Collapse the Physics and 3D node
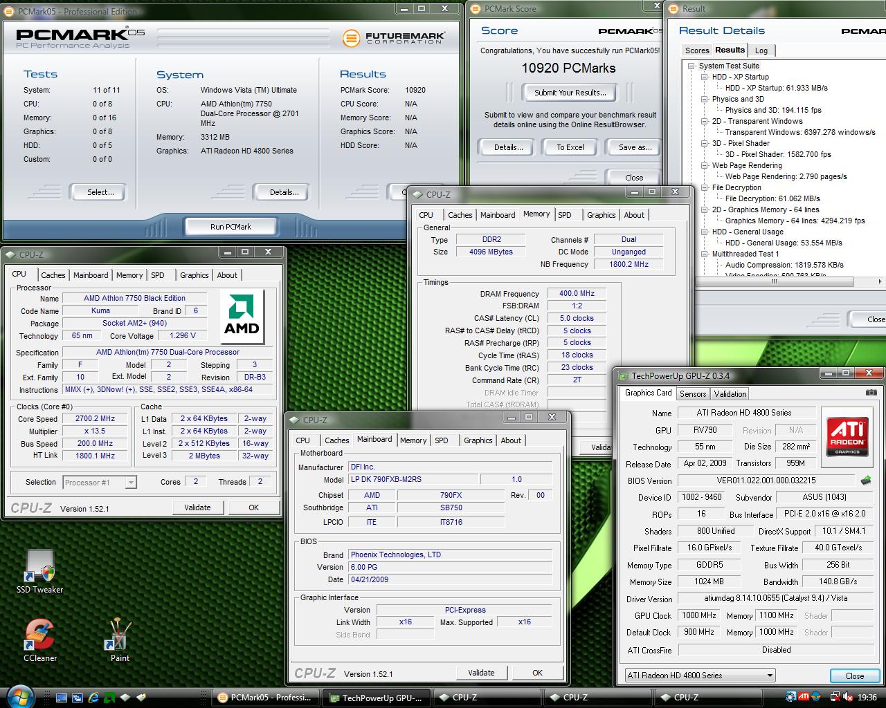This screenshot has height=708, width=886. click(x=704, y=99)
